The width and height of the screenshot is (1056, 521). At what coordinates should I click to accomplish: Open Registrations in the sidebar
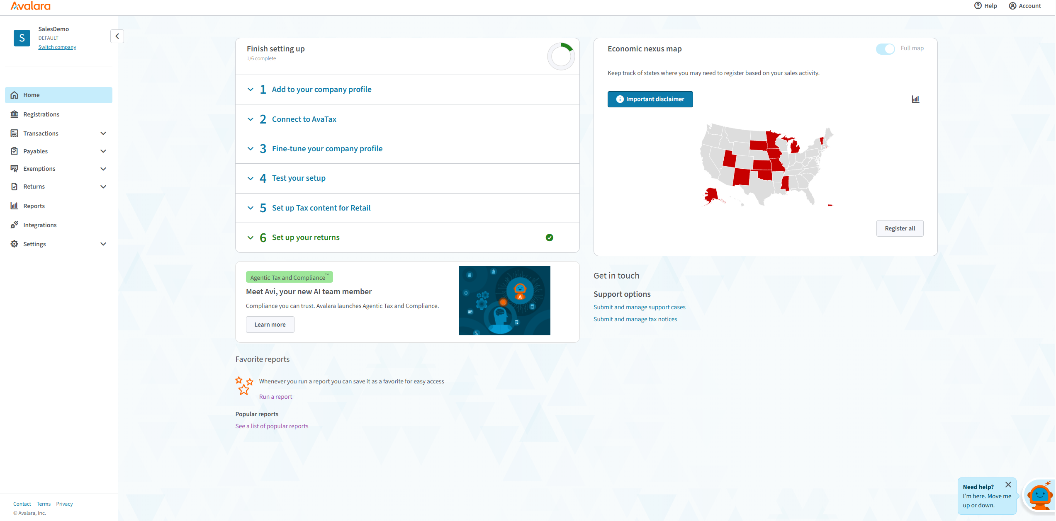[41, 114]
